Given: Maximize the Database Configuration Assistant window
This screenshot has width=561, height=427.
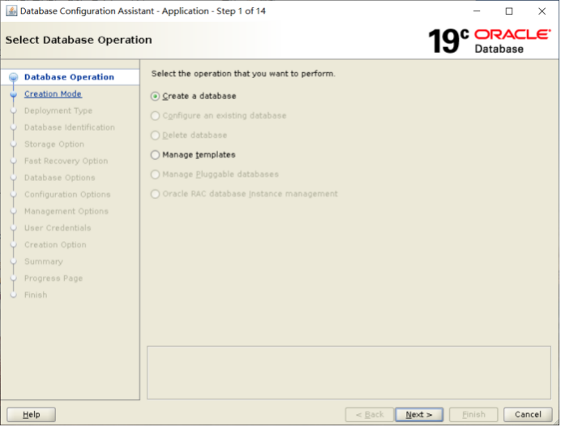Looking at the screenshot, I should [x=509, y=11].
